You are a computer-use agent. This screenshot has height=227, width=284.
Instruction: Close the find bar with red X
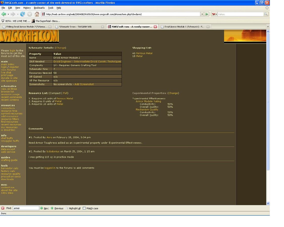click(3, 208)
